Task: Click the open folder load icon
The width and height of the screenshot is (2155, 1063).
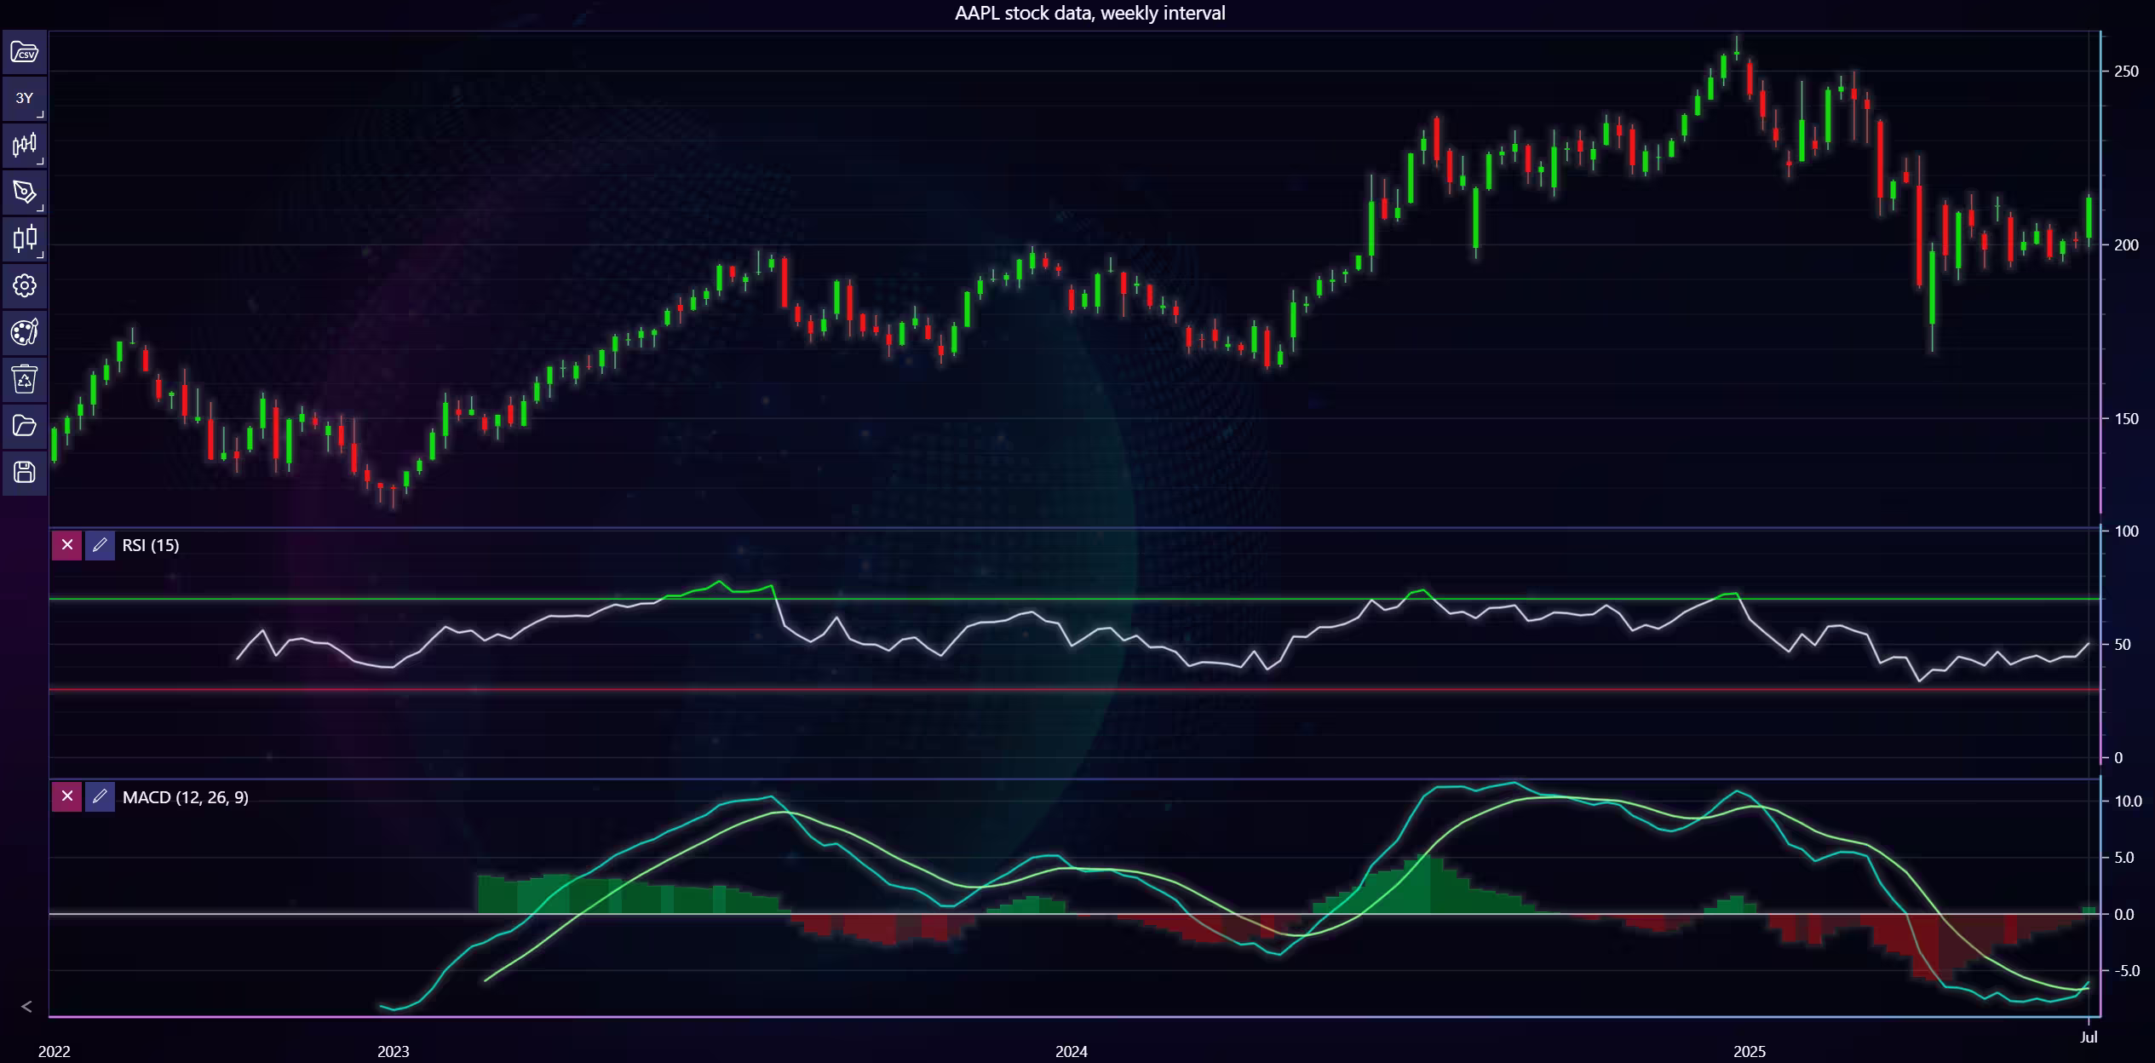Action: click(25, 426)
